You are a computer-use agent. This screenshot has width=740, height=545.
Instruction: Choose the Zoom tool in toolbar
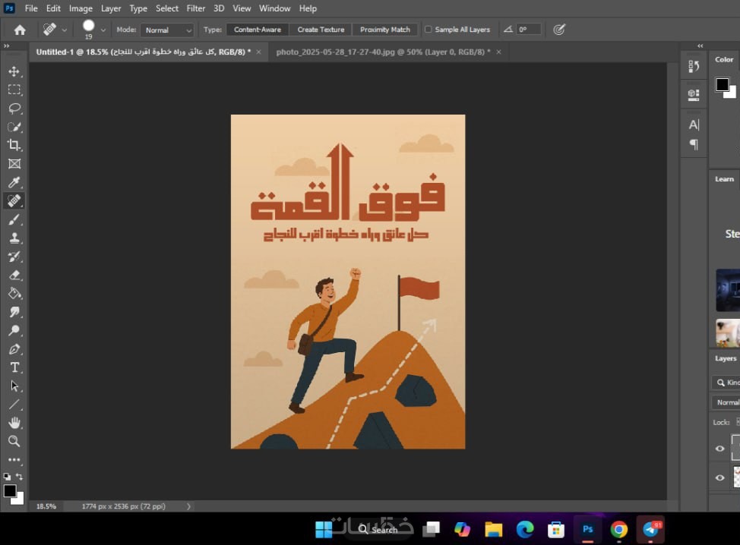tap(14, 441)
